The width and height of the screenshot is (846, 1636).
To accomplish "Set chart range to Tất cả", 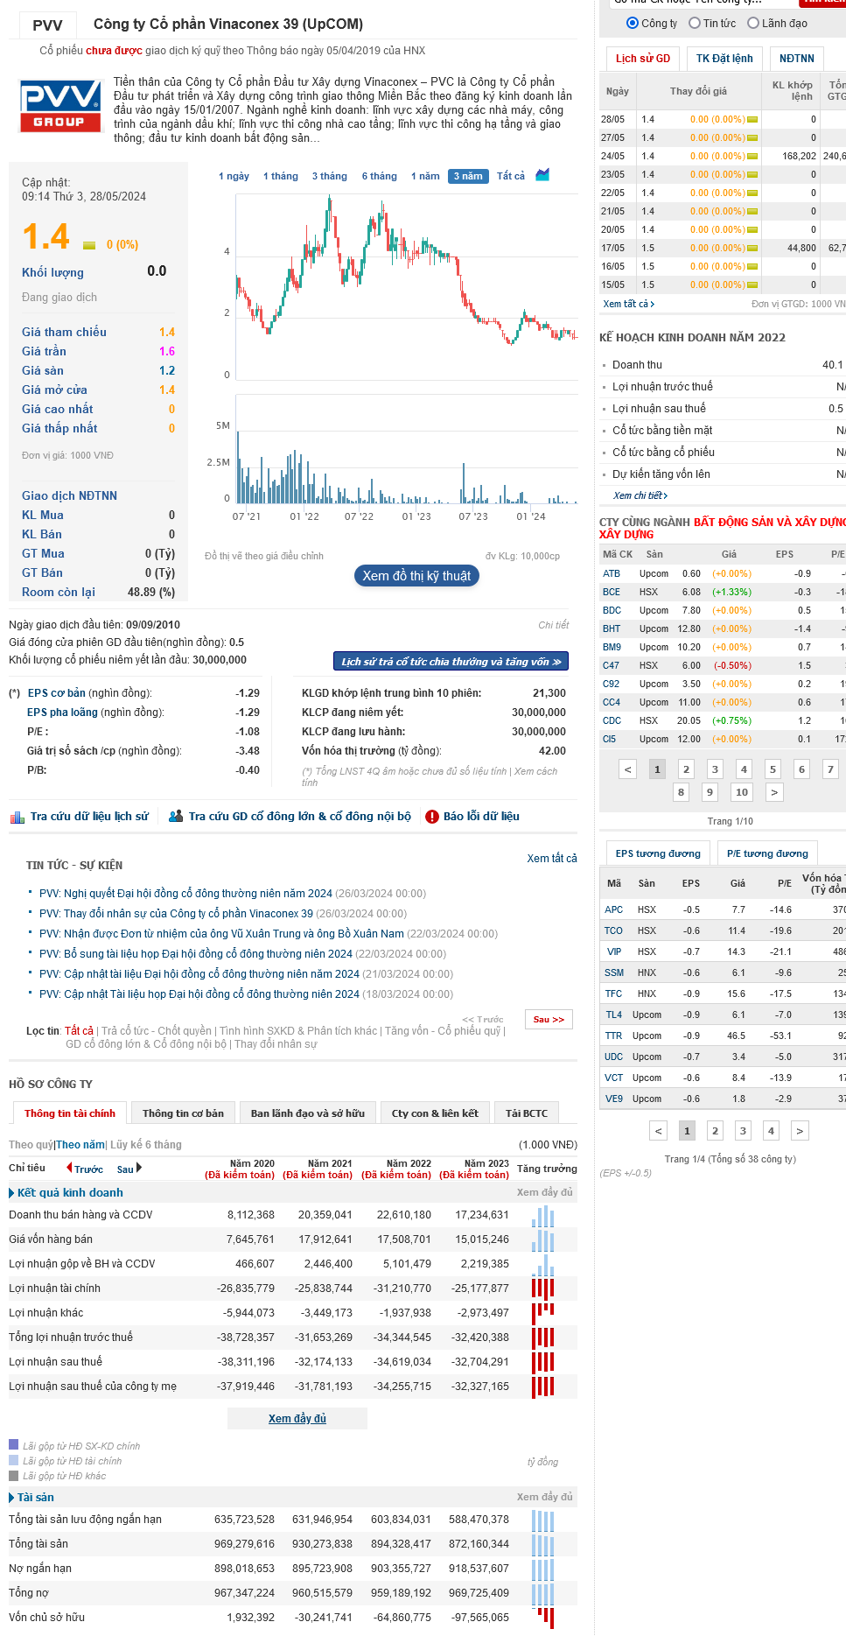I will pos(511,176).
